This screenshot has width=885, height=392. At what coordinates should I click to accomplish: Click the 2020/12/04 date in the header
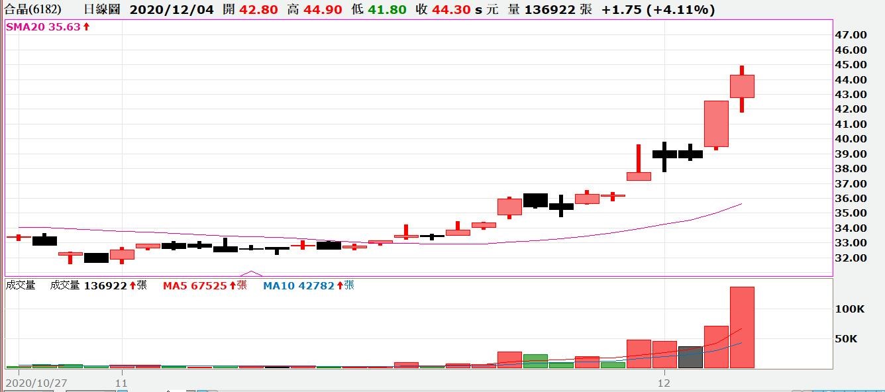(x=172, y=9)
